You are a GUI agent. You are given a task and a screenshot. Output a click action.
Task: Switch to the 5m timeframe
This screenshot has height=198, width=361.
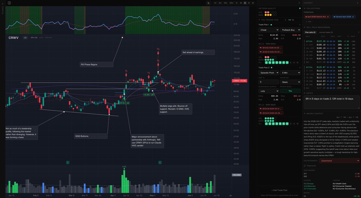(220, 3)
